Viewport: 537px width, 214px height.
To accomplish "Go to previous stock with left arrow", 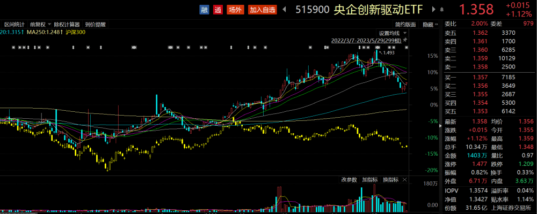I will tap(284, 10).
